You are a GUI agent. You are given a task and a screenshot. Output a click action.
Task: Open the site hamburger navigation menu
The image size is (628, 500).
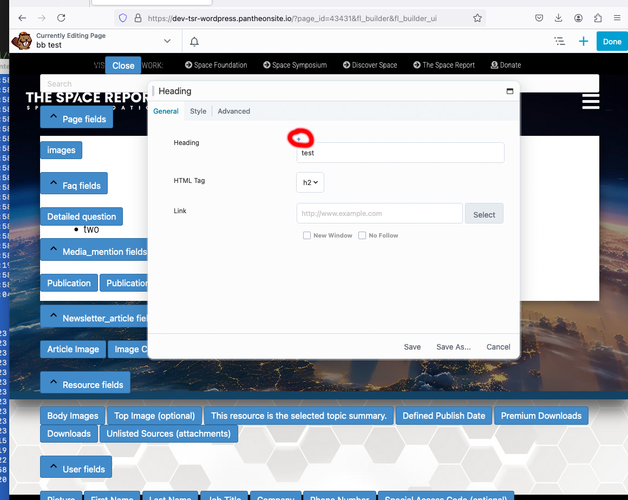pyautogui.click(x=591, y=101)
